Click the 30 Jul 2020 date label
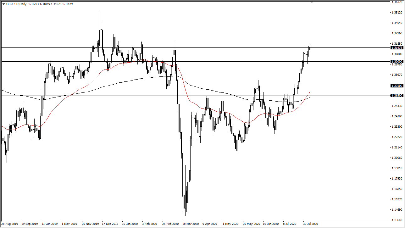405x228 pixels. coord(310,224)
